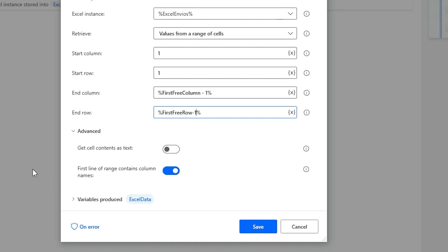Save the Excel action settings
The height and width of the screenshot is (252, 448).
[x=258, y=227]
